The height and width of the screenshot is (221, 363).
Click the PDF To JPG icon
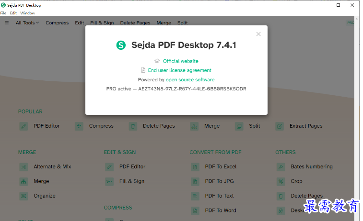pos(195,181)
